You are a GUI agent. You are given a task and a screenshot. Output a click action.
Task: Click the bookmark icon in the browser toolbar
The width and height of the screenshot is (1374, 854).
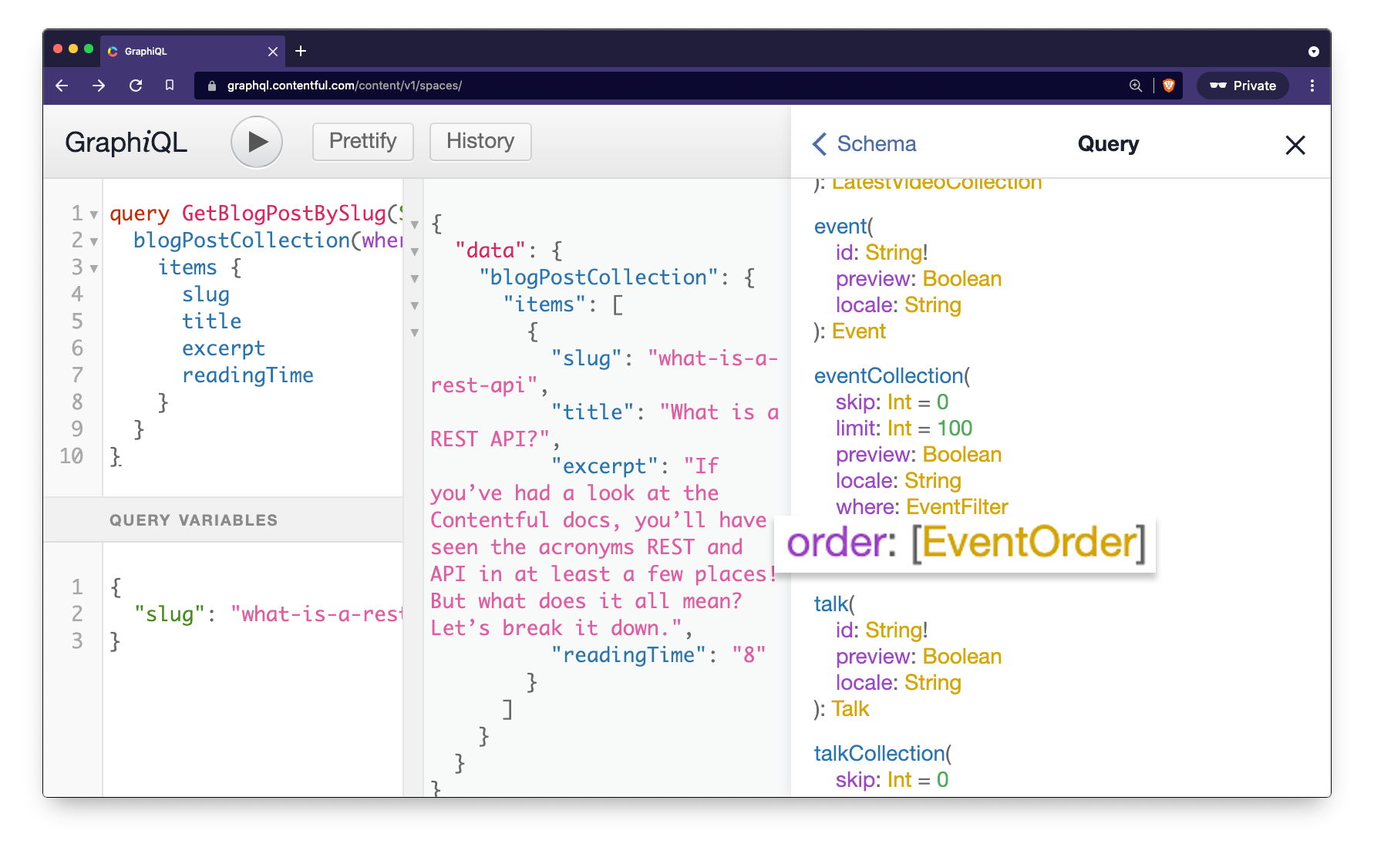170,86
